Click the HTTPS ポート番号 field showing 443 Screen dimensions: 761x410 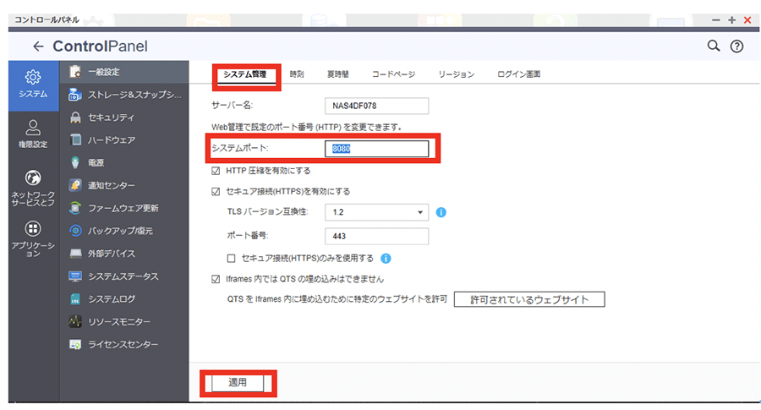tap(376, 237)
